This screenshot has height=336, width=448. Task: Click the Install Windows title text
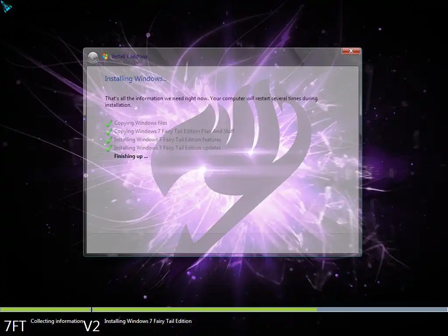point(129,56)
